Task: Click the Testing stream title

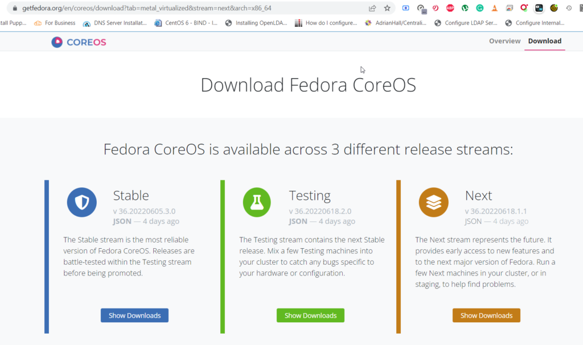Action: [310, 195]
